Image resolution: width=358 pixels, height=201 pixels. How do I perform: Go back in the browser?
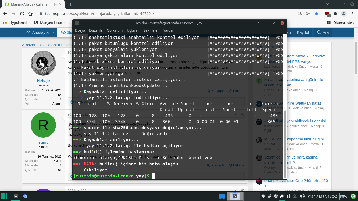[5, 14]
